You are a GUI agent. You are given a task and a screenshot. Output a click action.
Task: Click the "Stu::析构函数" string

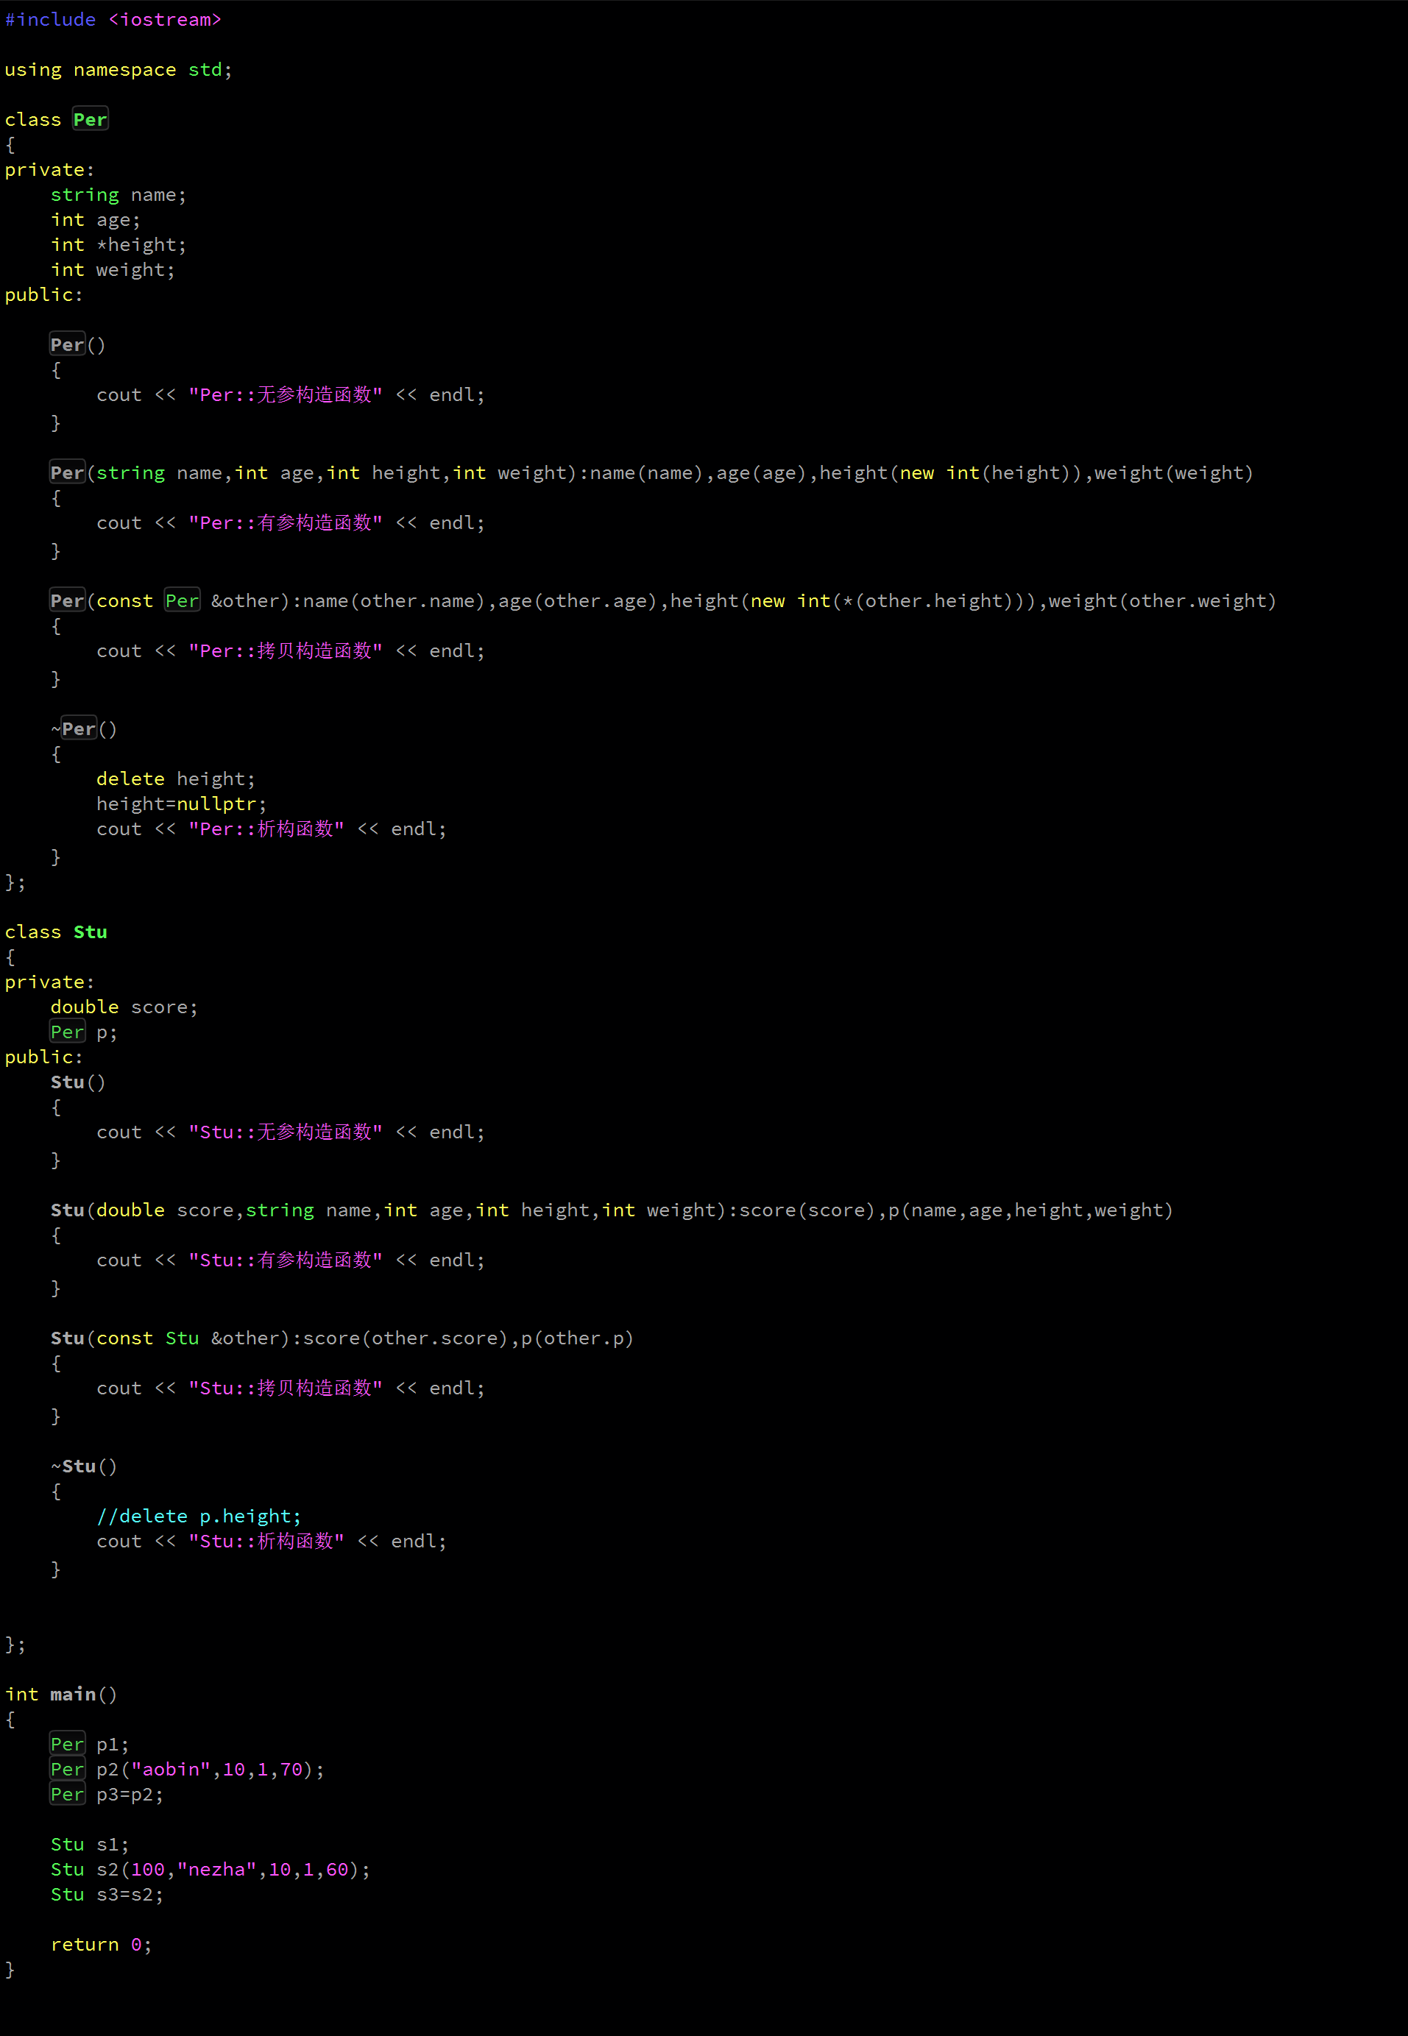point(266,1542)
